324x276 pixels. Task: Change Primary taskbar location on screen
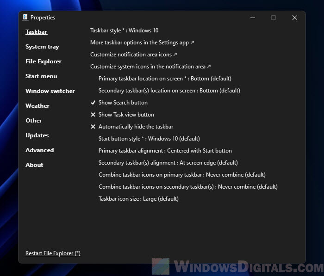coord(165,79)
